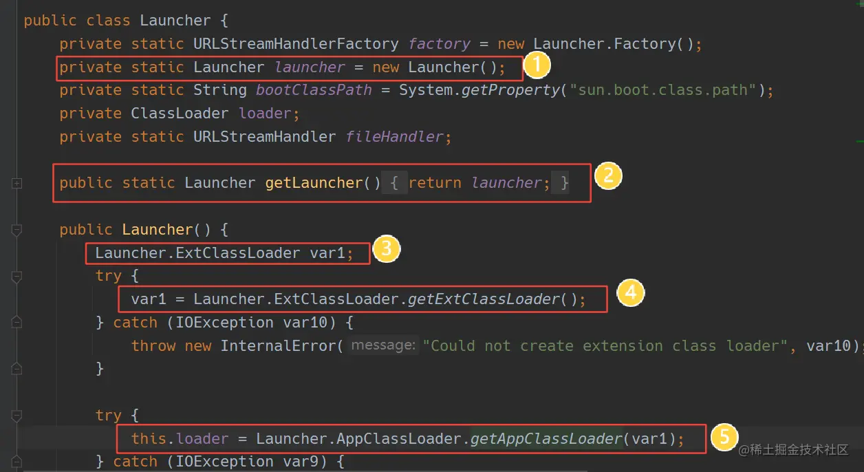Collapse the catch IOException var10 block via its gutter icon
Viewport: 864px width, 472px height.
click(17, 323)
